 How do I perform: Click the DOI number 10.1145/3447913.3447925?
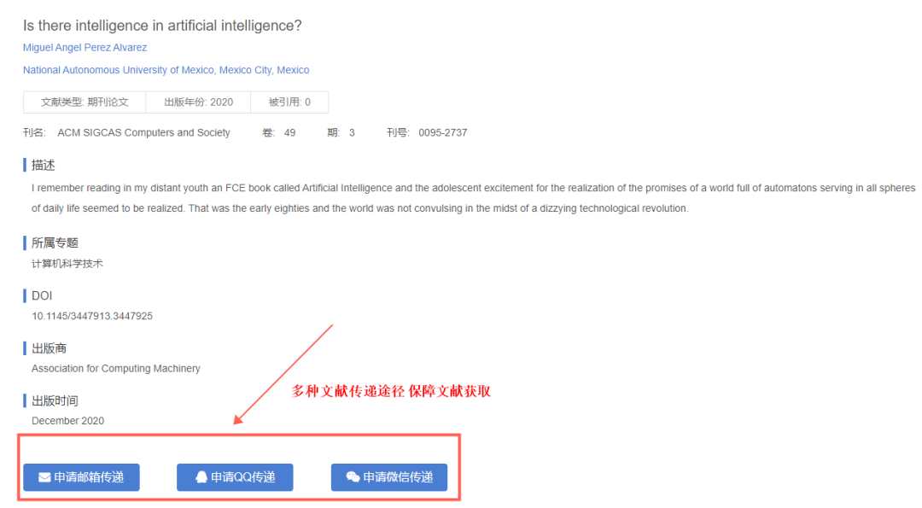coord(91,316)
